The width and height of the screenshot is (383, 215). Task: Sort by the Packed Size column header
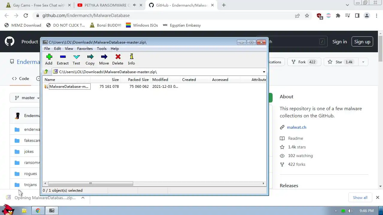click(x=136, y=80)
